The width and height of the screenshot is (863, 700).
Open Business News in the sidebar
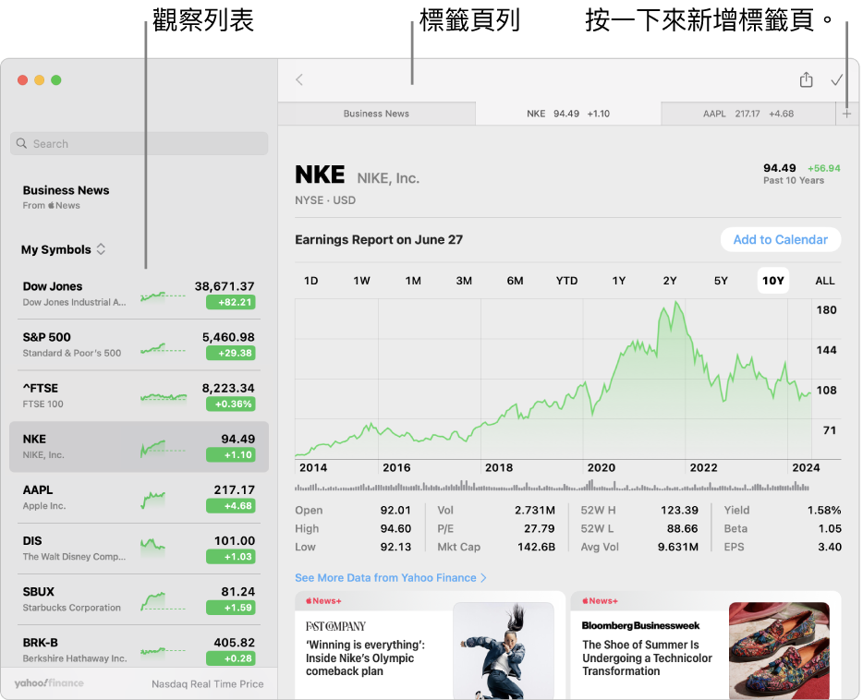pos(66,197)
